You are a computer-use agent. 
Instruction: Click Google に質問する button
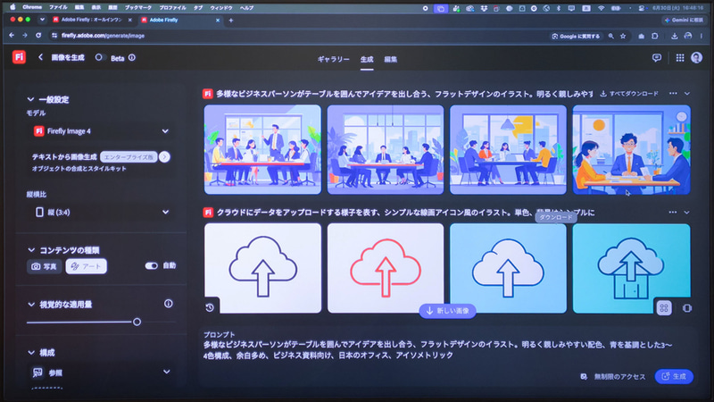(576, 36)
